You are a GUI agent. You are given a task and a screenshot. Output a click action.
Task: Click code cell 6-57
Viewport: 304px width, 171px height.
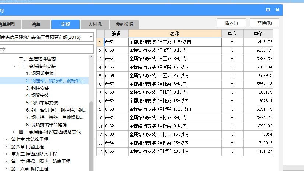(x=116, y=84)
